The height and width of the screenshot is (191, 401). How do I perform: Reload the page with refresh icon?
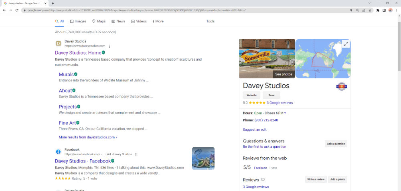pyautogui.click(x=17, y=10)
